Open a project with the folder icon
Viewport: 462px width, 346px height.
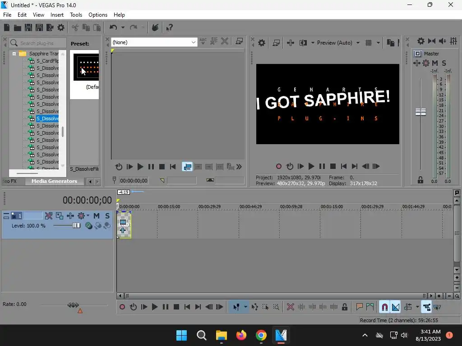pos(18,27)
